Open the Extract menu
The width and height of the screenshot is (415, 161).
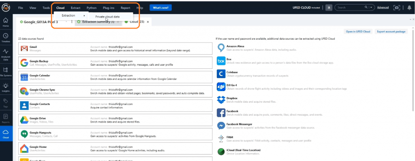click(x=75, y=8)
